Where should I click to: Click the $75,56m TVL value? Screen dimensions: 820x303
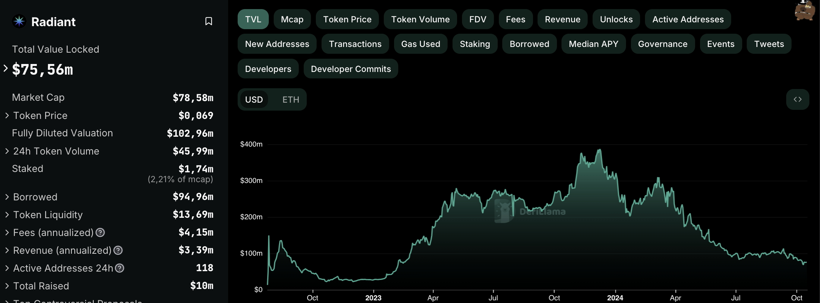coord(43,70)
